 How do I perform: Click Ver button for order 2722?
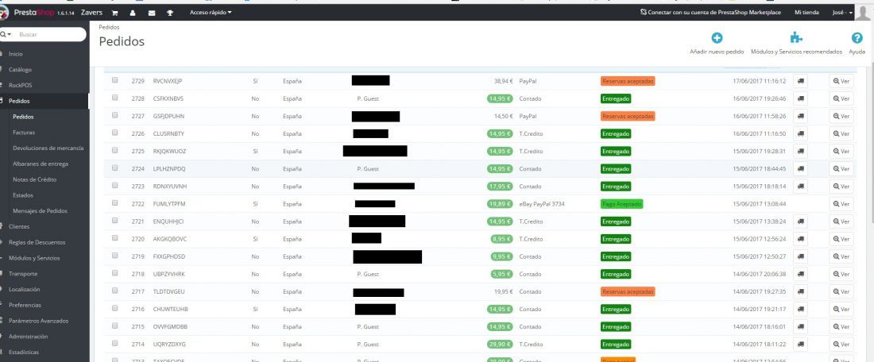(841, 204)
